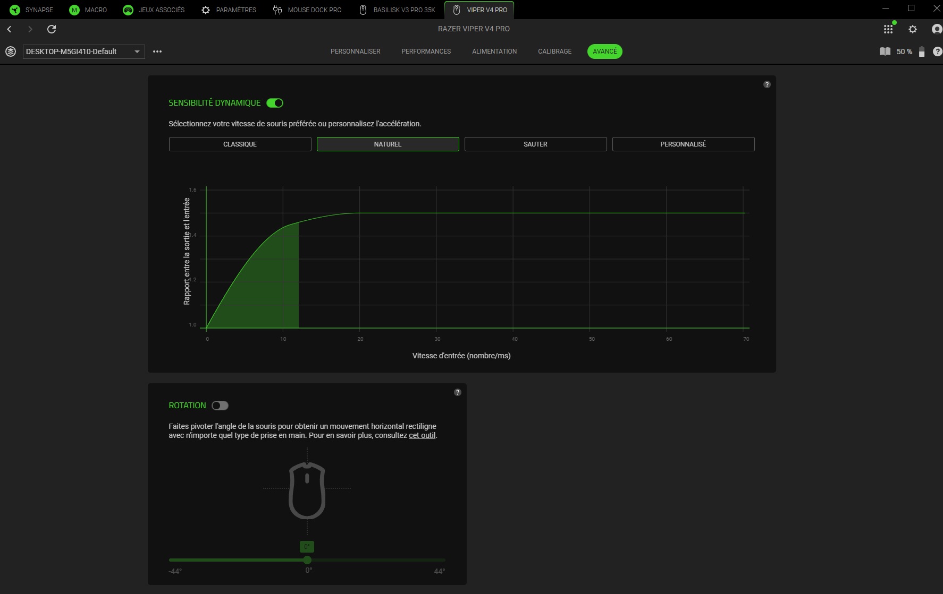
Task: Enable the Rotation toggle switch
Action: [x=220, y=406]
